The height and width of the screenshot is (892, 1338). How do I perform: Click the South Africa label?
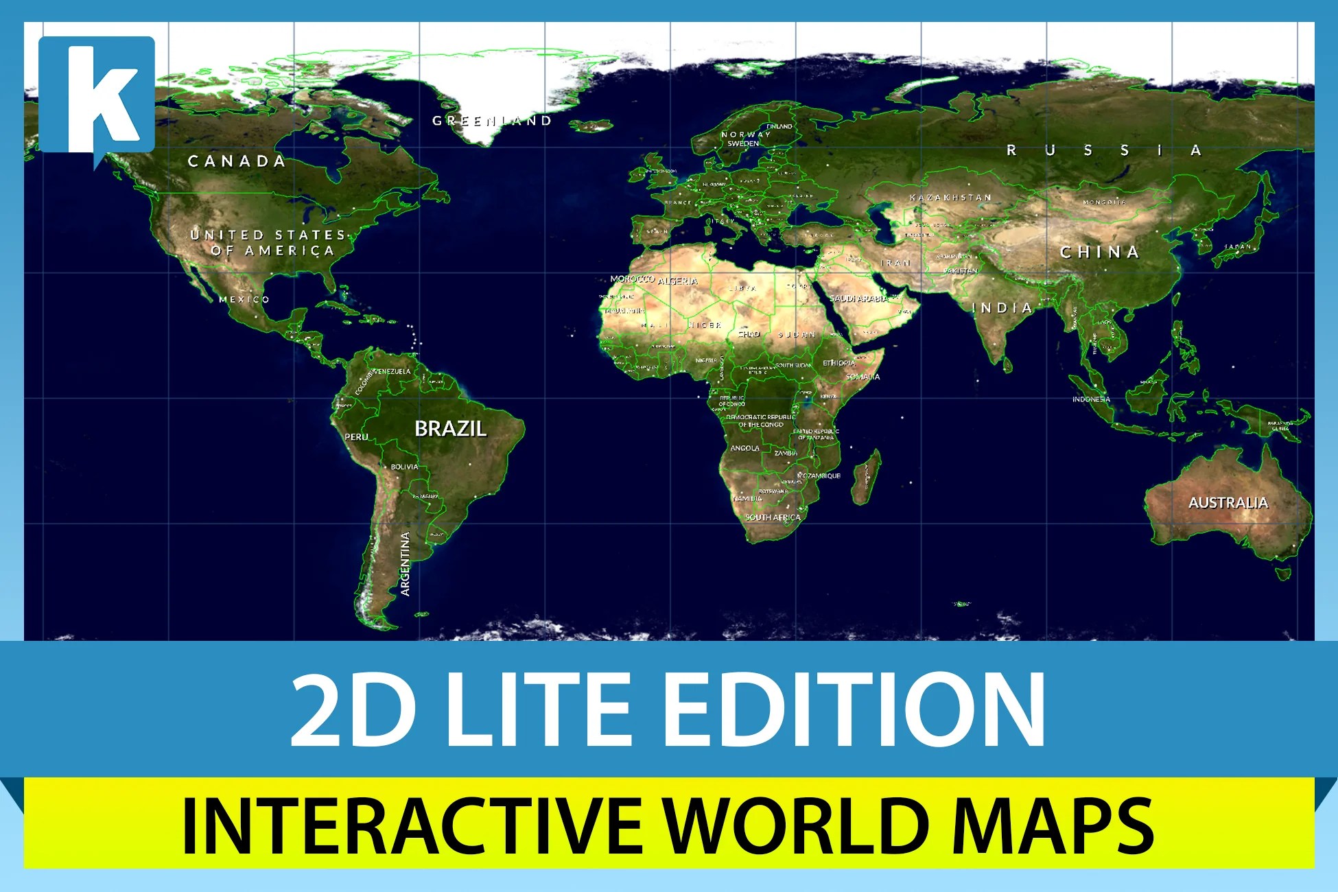point(773,517)
